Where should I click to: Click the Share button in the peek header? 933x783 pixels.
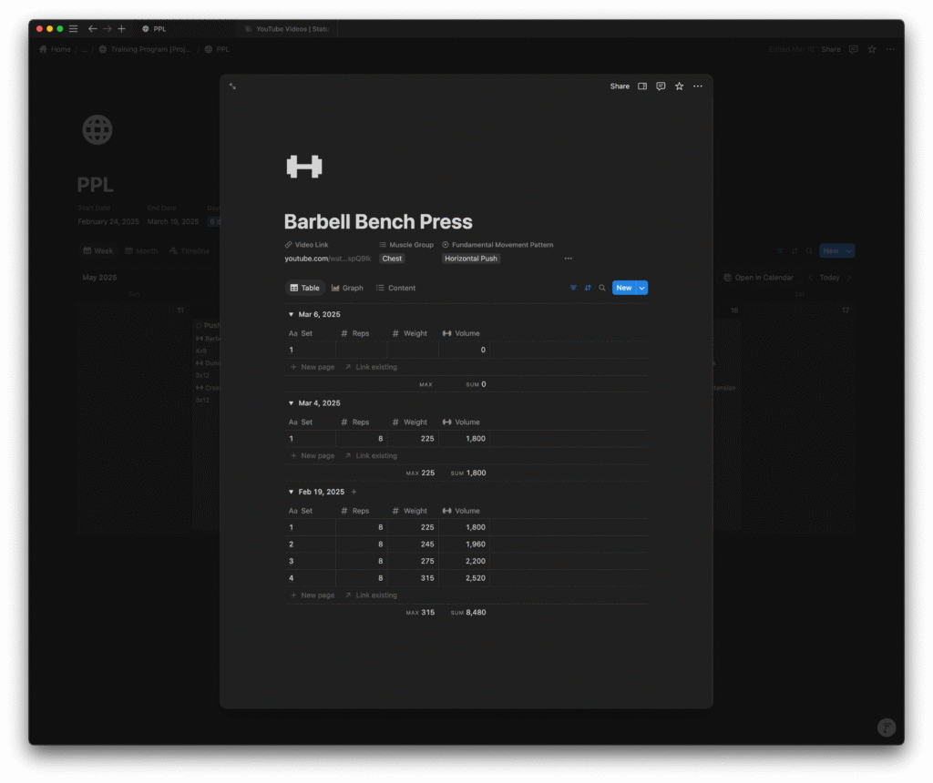click(x=620, y=86)
